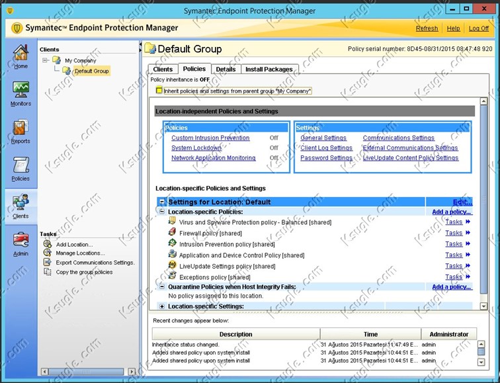Open Tasks menu for Application and Device Control
The width and height of the screenshot is (500, 383).
458,255
